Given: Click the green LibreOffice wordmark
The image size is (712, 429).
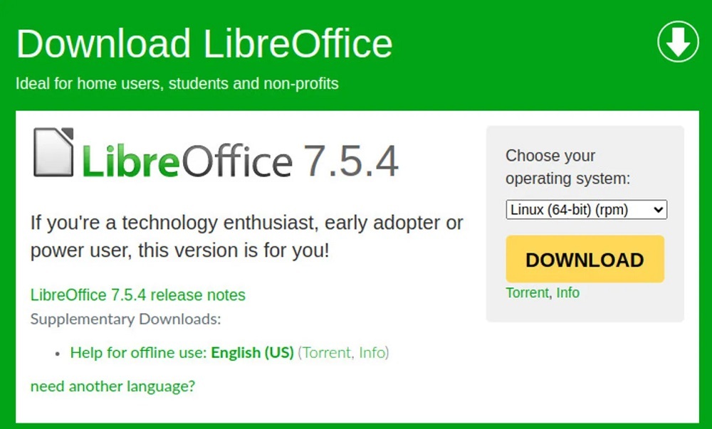Looking at the screenshot, I should 187,159.
